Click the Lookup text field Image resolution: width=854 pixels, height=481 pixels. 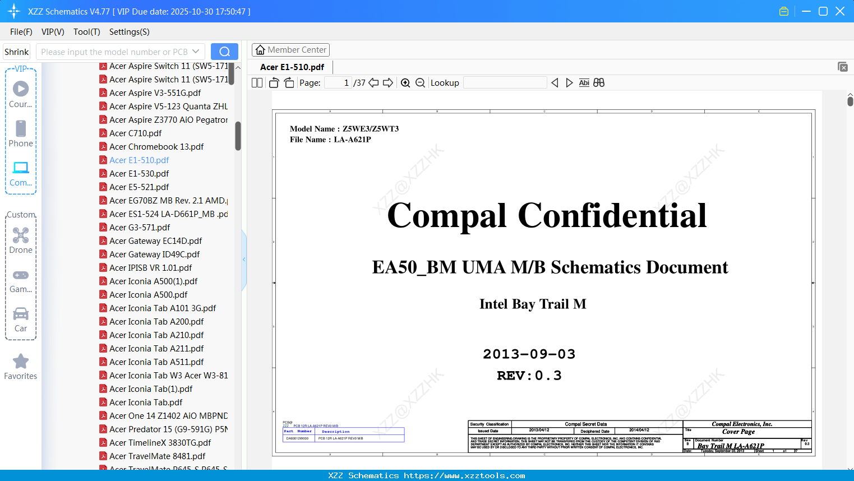pyautogui.click(x=505, y=83)
